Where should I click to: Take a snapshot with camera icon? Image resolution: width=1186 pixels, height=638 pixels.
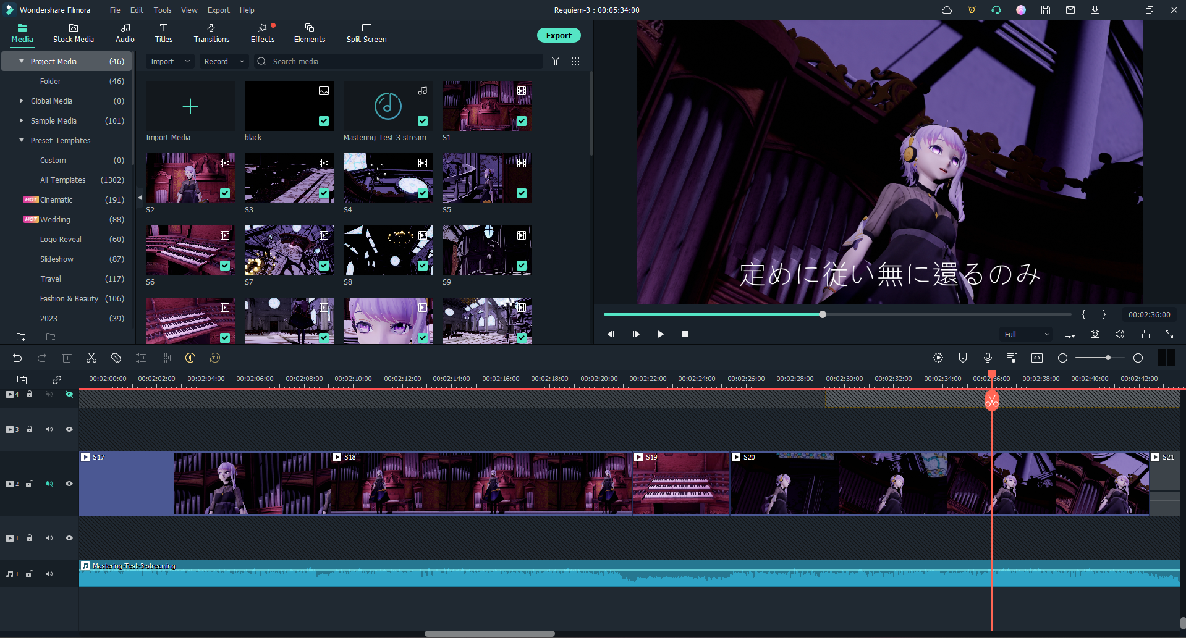tap(1095, 334)
